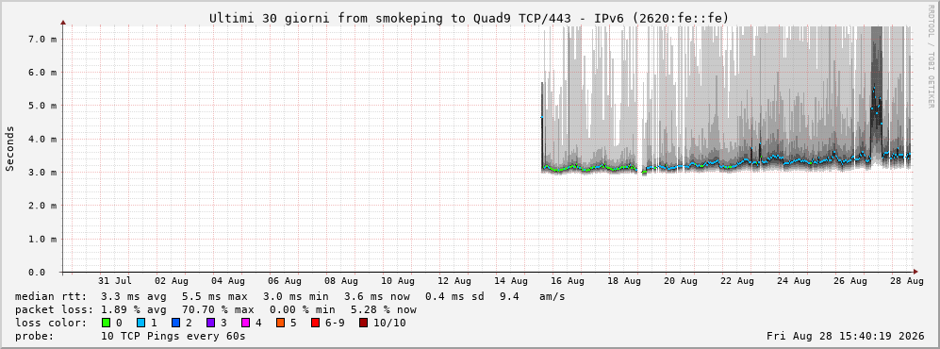This screenshot has width=940, height=349.
Task: Click the 16 Aug date label
Action: 568,281
